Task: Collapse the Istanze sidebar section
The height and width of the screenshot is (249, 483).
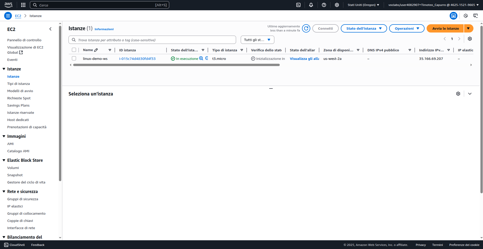Action: pyautogui.click(x=4, y=69)
